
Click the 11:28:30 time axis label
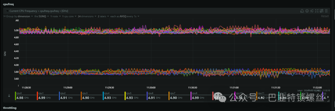click(26, 87)
